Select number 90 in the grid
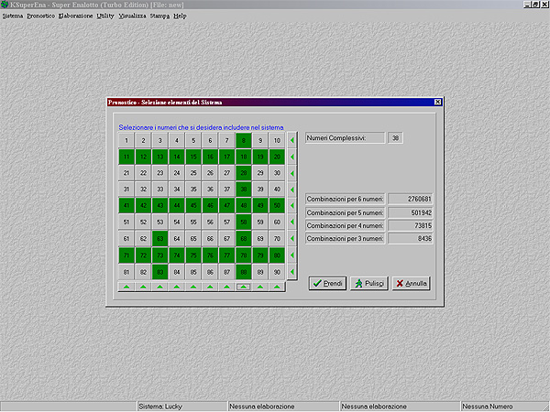 [277, 272]
